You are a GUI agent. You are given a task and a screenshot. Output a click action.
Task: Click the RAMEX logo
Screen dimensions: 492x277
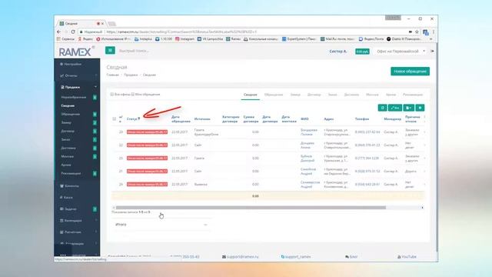coord(76,52)
